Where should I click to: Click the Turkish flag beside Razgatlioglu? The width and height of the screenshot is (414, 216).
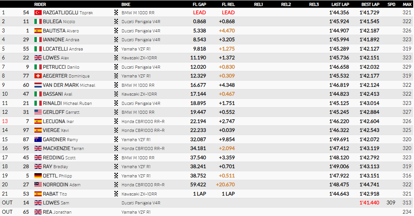point(38,13)
